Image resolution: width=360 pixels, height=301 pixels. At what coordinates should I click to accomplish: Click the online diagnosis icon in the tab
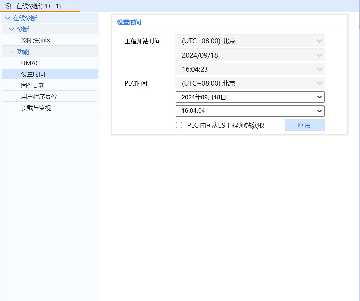tap(8, 6)
